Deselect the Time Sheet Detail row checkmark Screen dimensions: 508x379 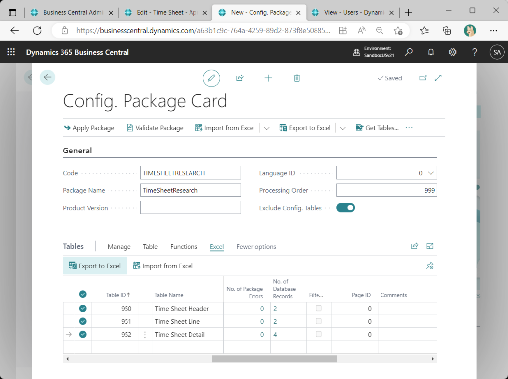pyautogui.click(x=83, y=334)
